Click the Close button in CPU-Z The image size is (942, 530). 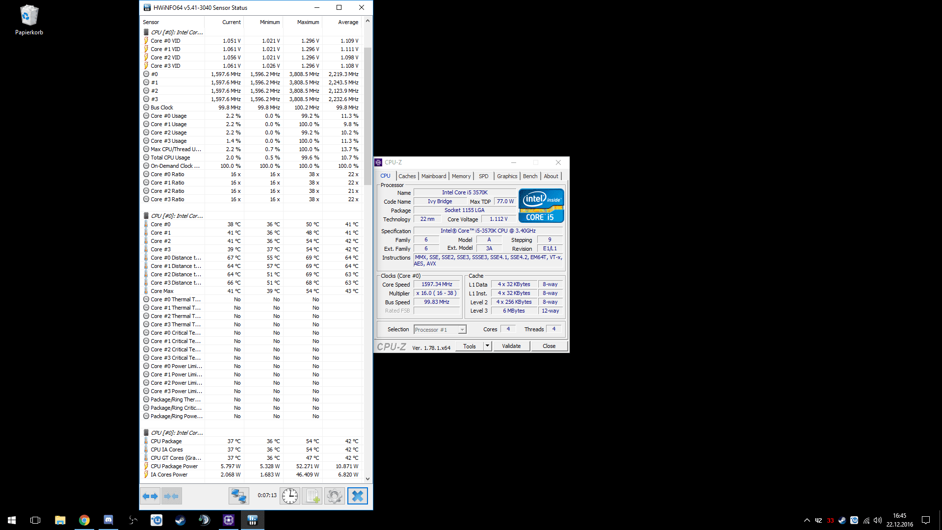coord(549,346)
